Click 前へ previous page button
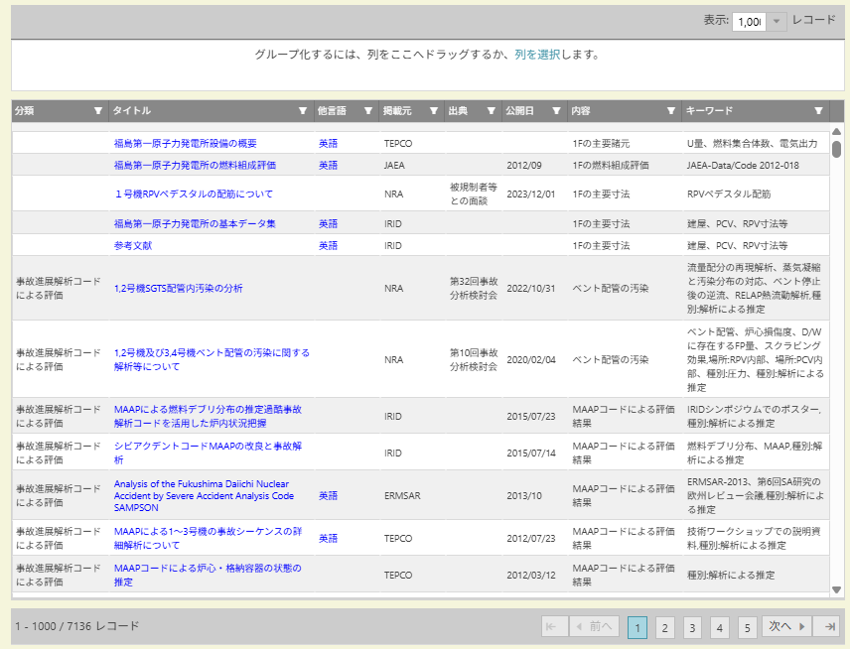The image size is (850, 649). pos(595,627)
